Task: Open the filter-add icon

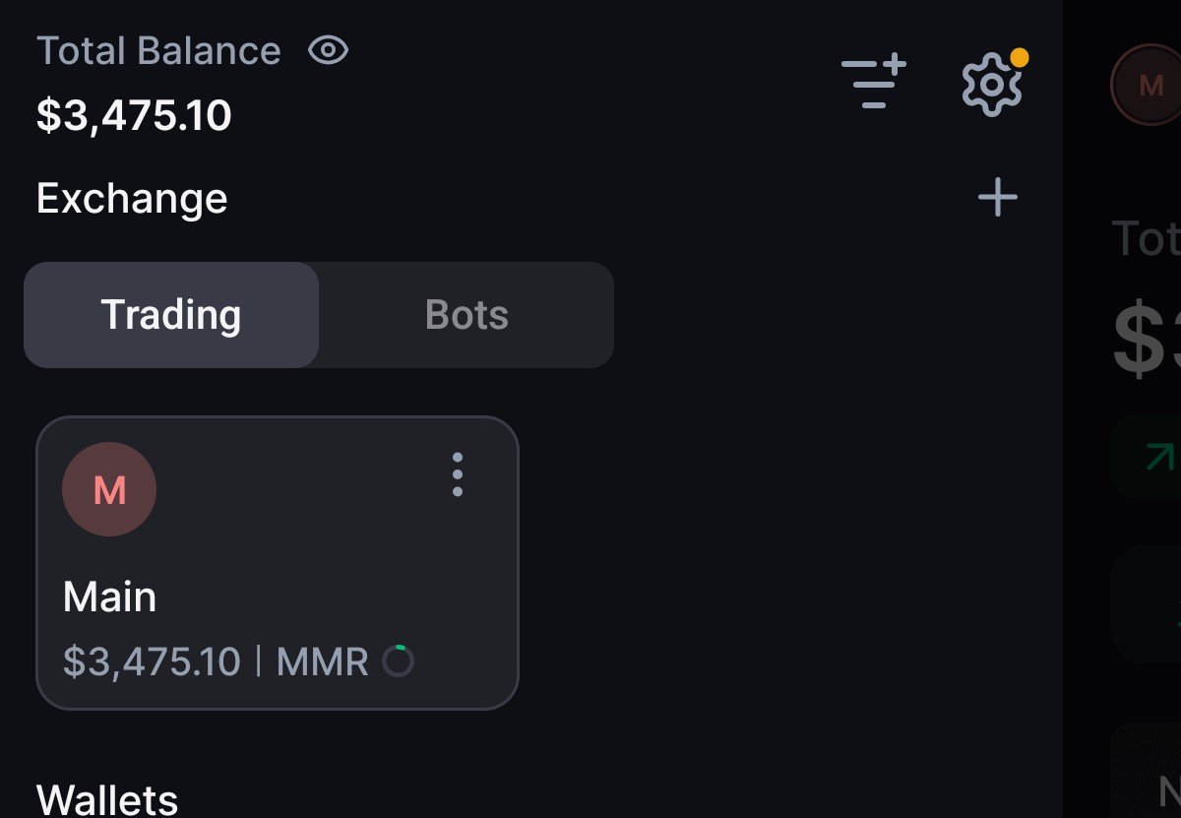Action: (874, 82)
